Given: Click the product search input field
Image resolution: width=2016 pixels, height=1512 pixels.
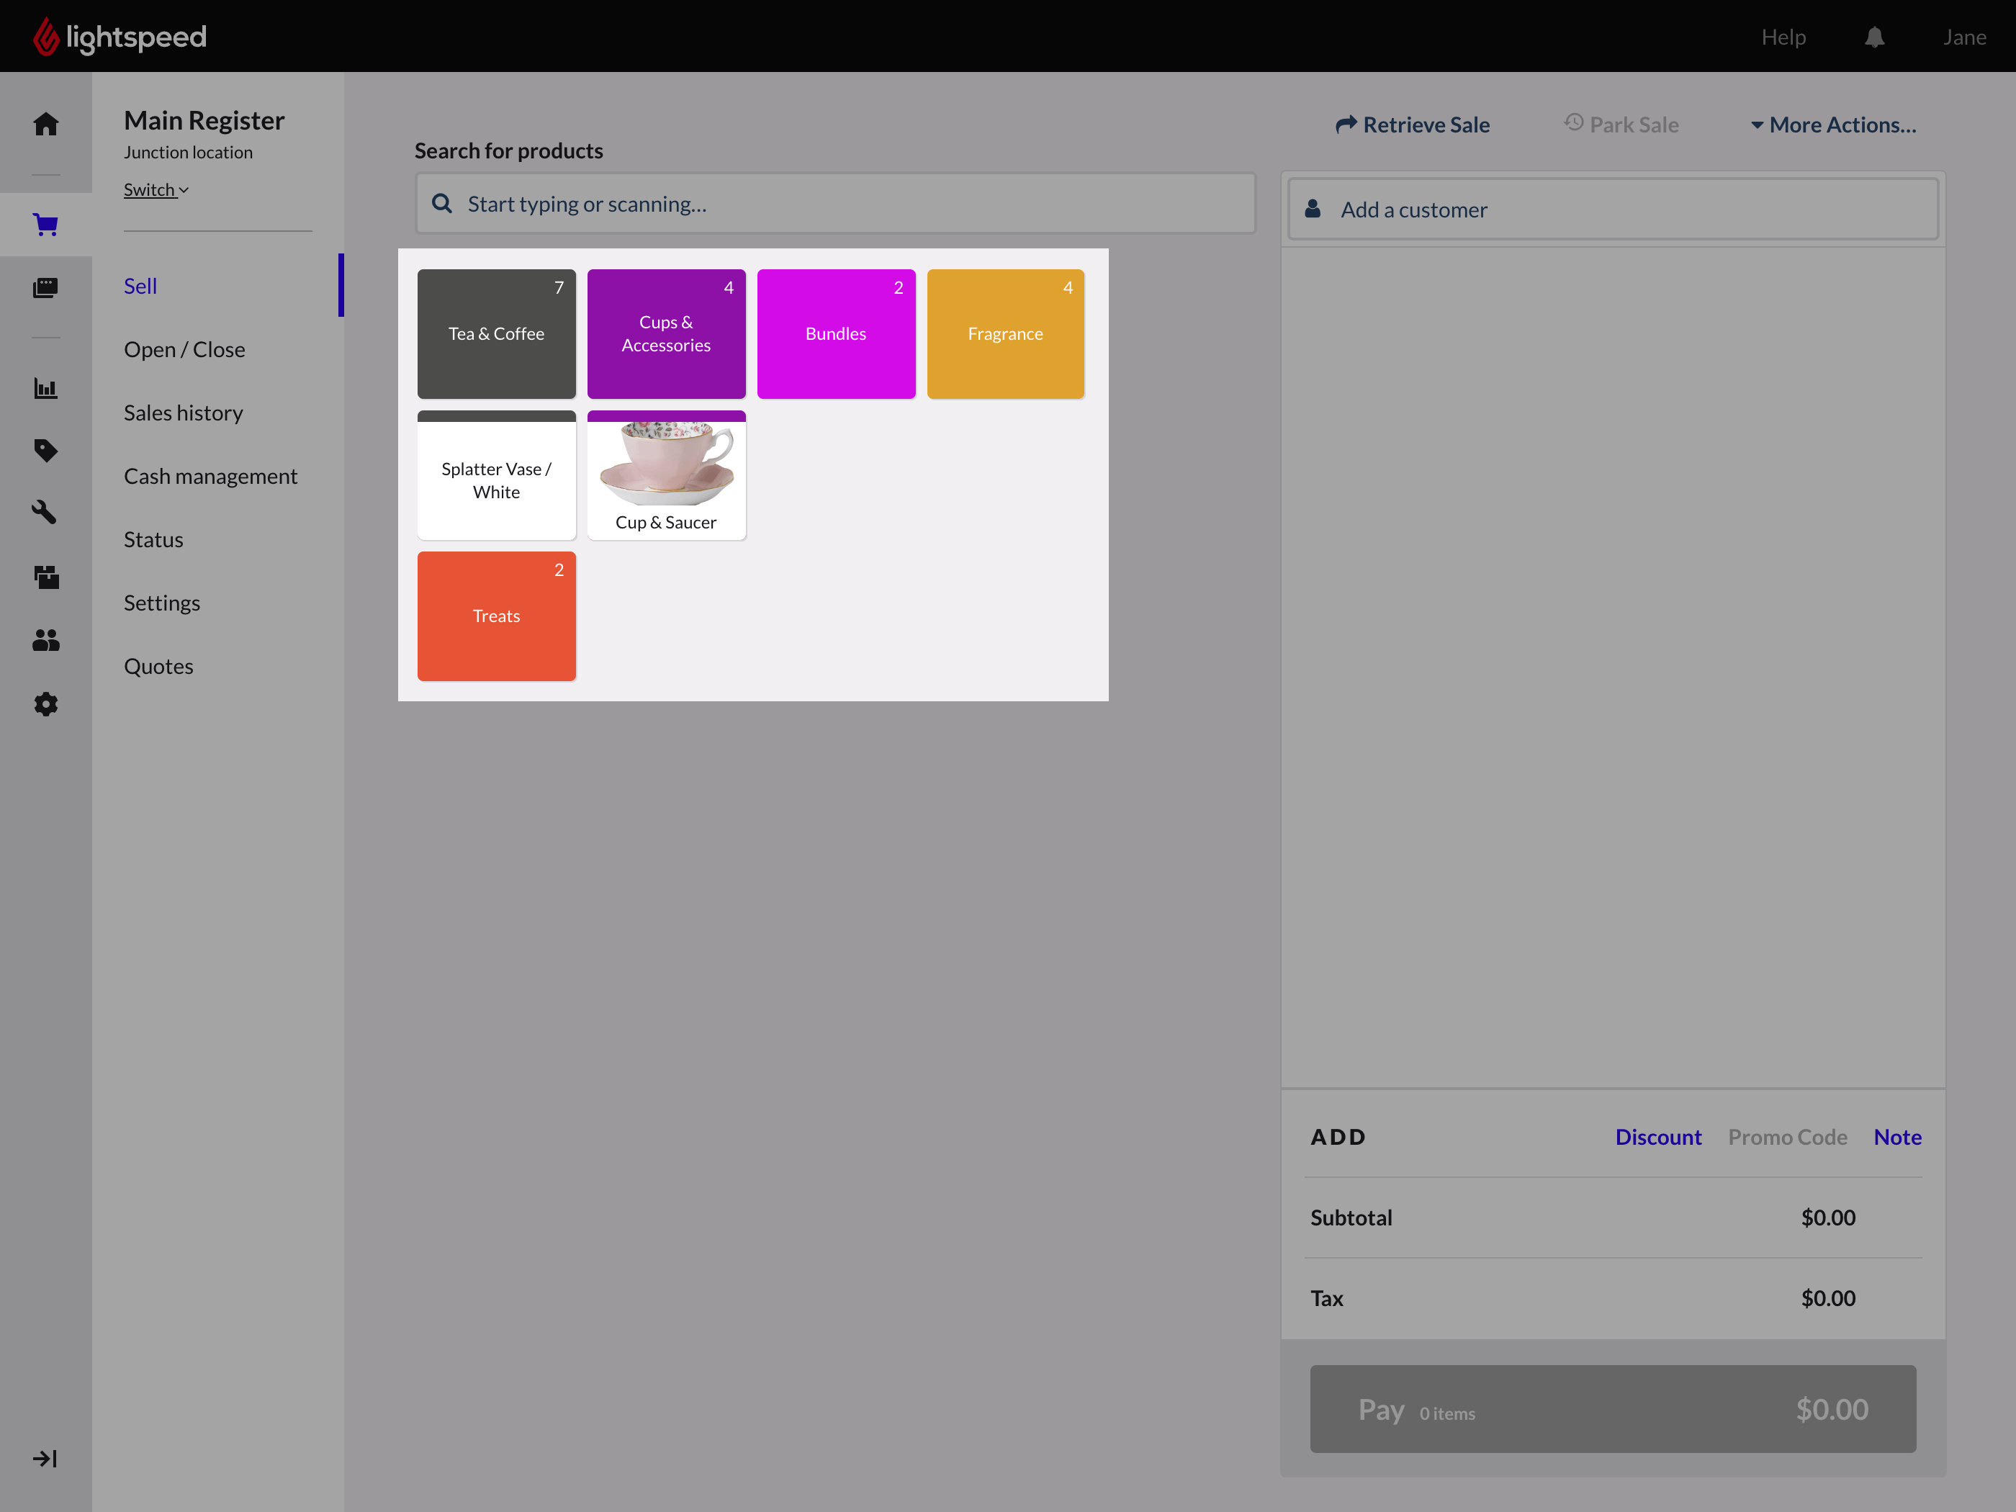Looking at the screenshot, I should [836, 204].
